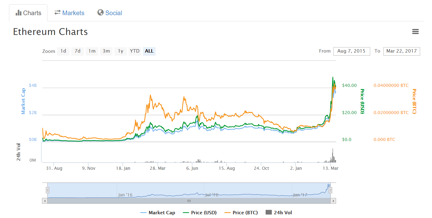Select the 1y zoom button
Viewport: 432px width, 218px height.
pyautogui.click(x=121, y=51)
